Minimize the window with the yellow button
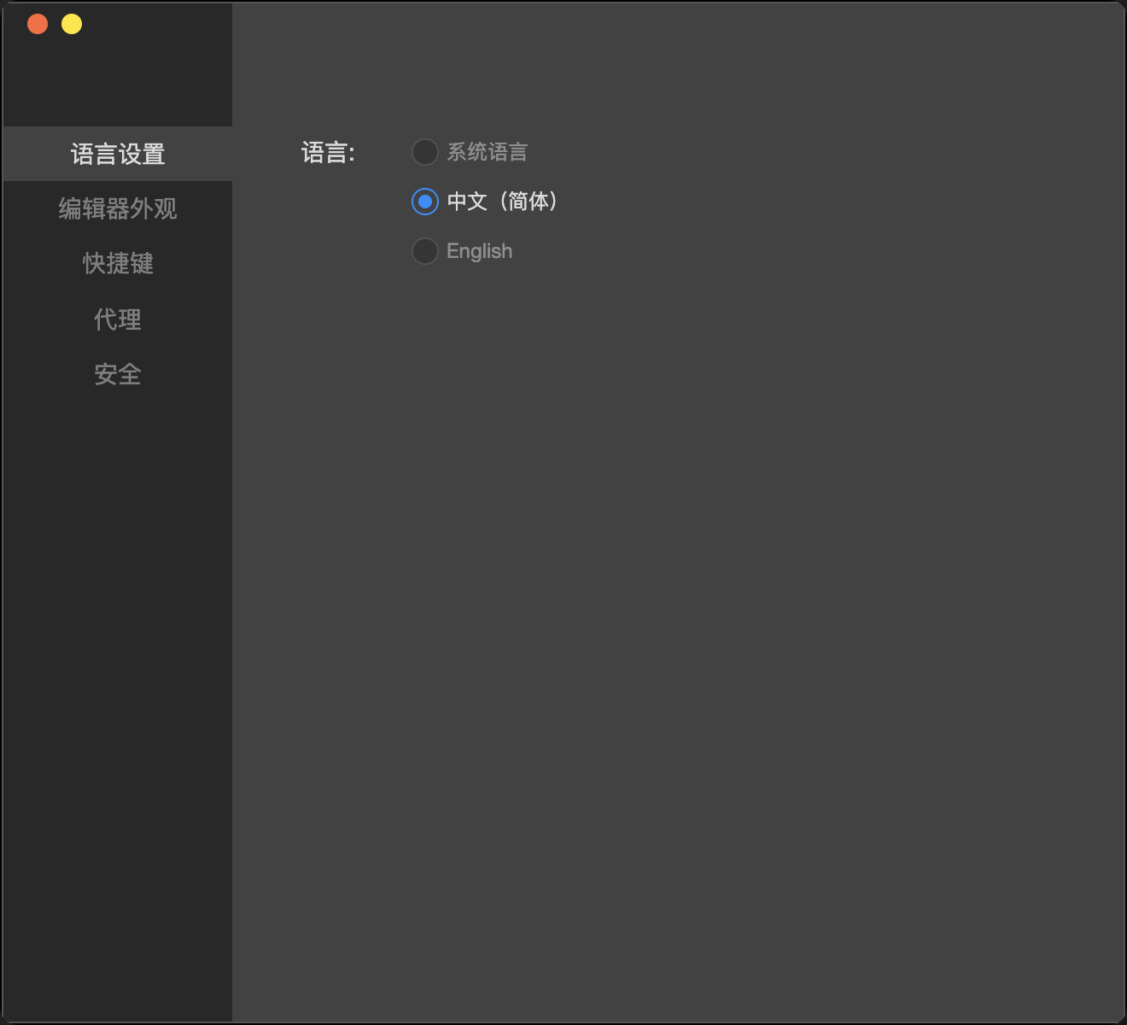 point(72,24)
